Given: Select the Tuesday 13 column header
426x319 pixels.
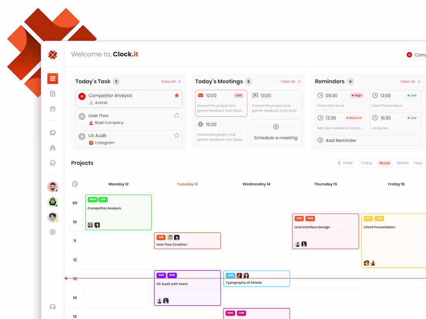Looking at the screenshot, I should (187, 184).
